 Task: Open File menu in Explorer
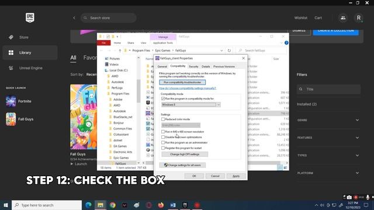104,43
